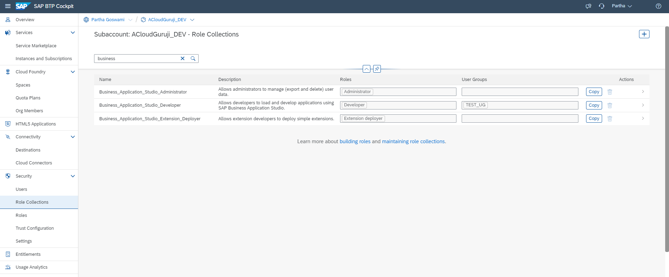Open the help question mark icon
The image size is (669, 277).
pos(658,6)
